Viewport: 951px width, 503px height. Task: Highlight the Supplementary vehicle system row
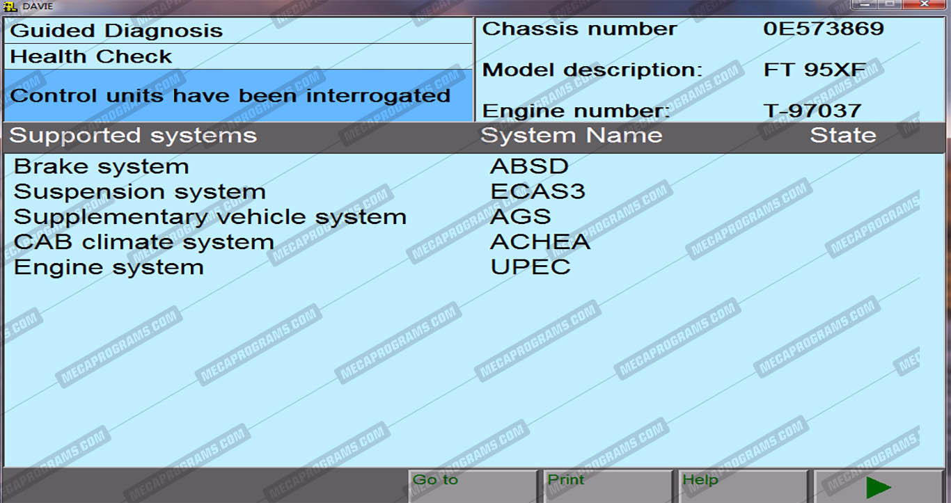210,217
